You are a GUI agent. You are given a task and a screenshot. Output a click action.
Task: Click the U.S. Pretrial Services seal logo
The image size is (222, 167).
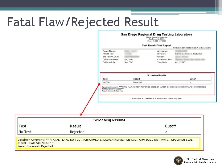pyautogui.click(x=178, y=161)
